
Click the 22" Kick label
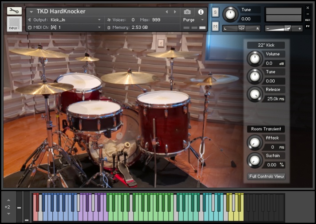coord(266,45)
